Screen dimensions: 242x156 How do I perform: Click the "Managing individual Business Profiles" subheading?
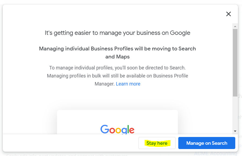point(118,49)
